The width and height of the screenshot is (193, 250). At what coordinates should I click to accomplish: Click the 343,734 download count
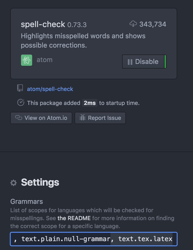point(153,24)
